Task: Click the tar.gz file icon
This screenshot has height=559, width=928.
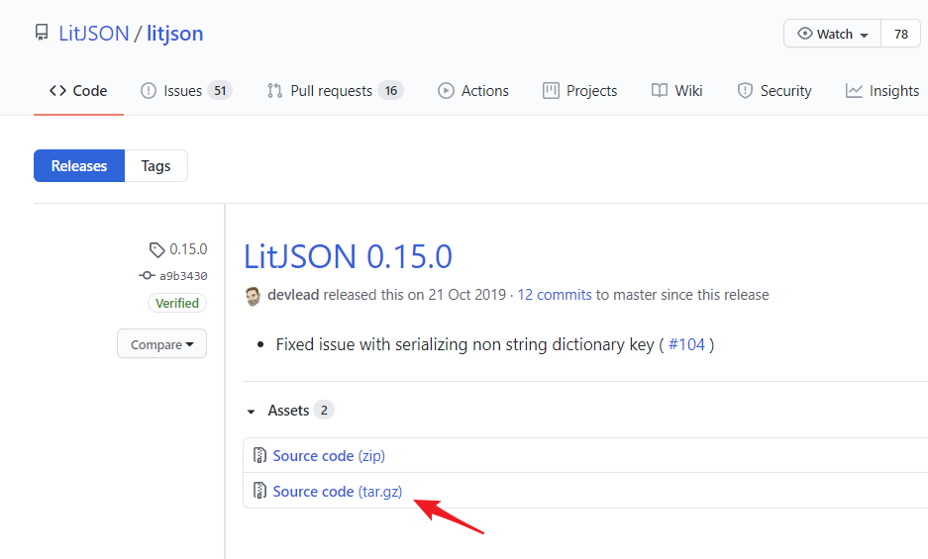Action: (259, 491)
